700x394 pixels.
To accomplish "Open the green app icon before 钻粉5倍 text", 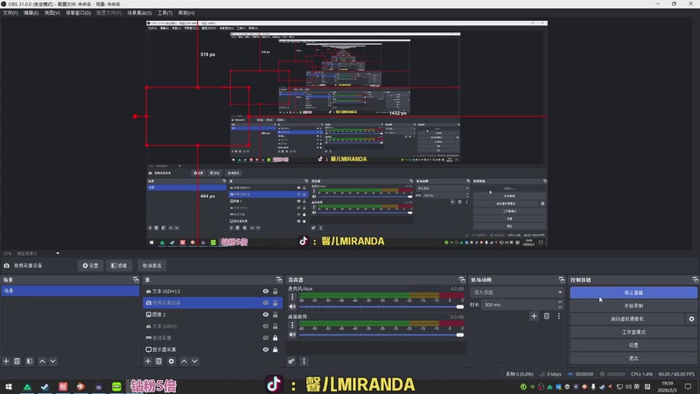I will (x=116, y=386).
